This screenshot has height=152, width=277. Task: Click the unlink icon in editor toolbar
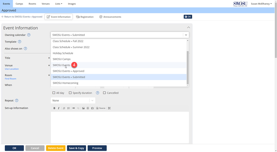click(78, 108)
